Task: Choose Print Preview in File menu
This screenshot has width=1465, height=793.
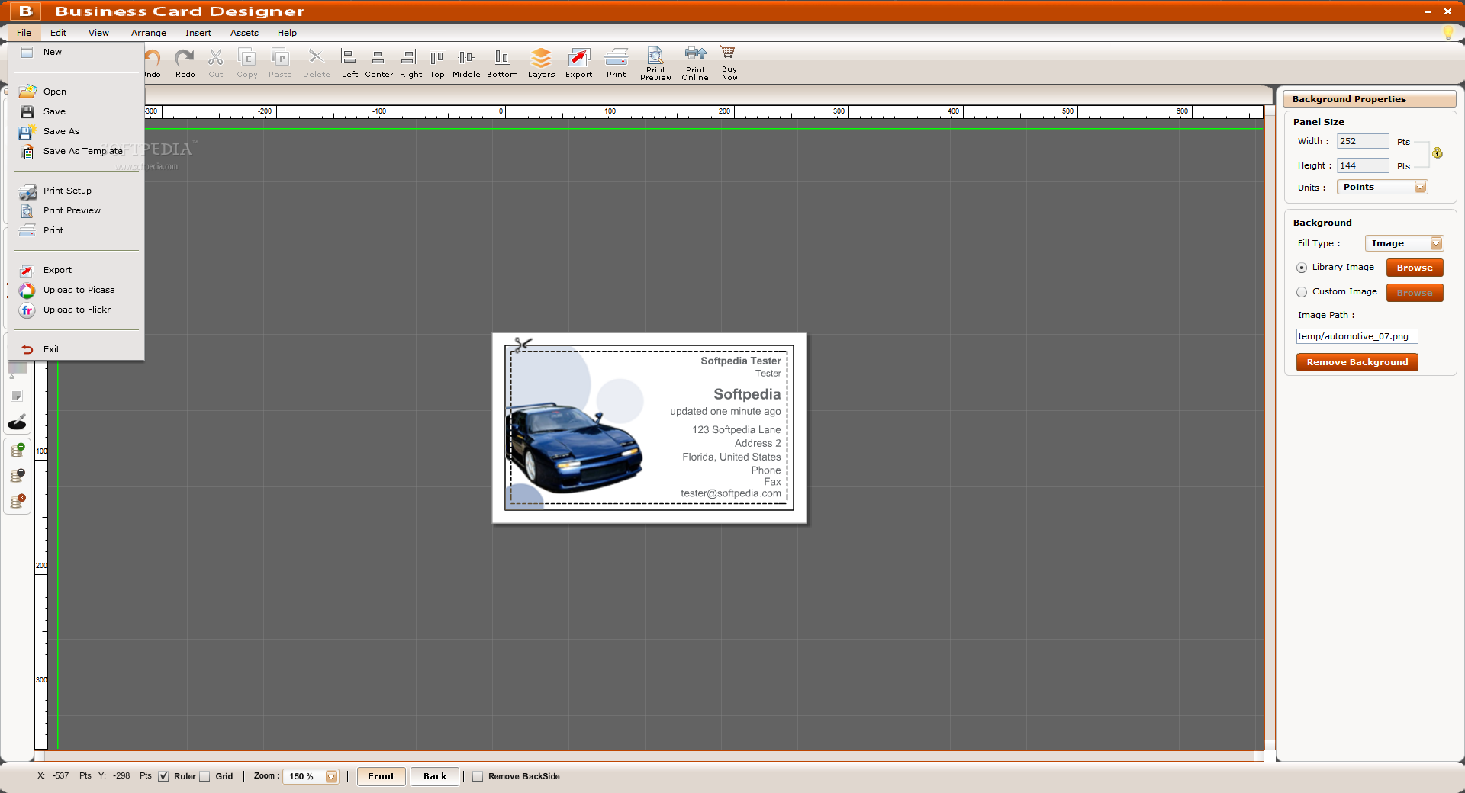Action: click(76, 210)
